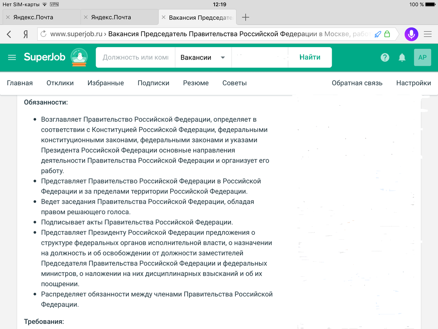Click the Найти search button
438x329 pixels.
tap(310, 57)
